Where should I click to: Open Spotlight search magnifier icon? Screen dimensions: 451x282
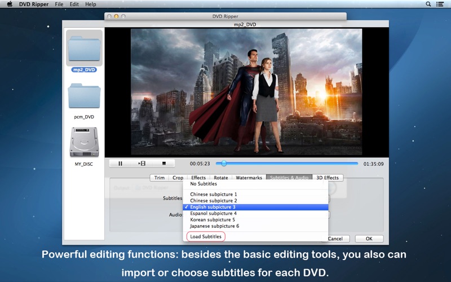pos(428,4)
